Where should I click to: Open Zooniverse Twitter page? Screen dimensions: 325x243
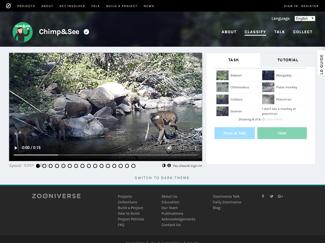(x=272, y=196)
